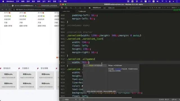Open the 帮助 menu

click(65, 1)
